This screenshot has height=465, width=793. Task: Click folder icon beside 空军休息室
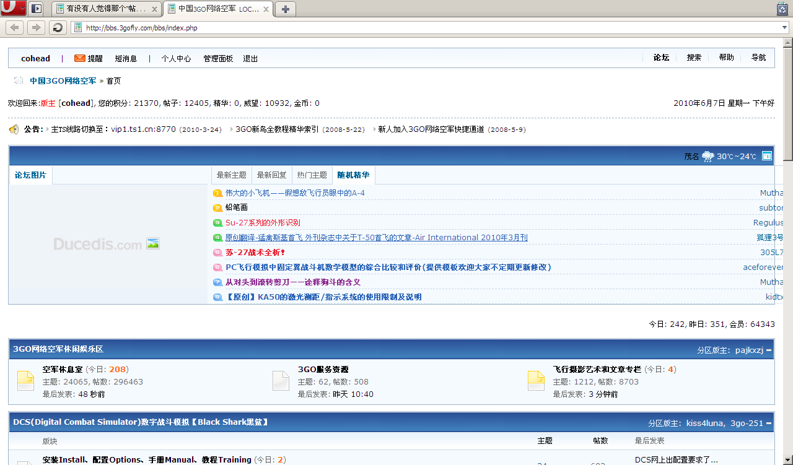coord(25,381)
